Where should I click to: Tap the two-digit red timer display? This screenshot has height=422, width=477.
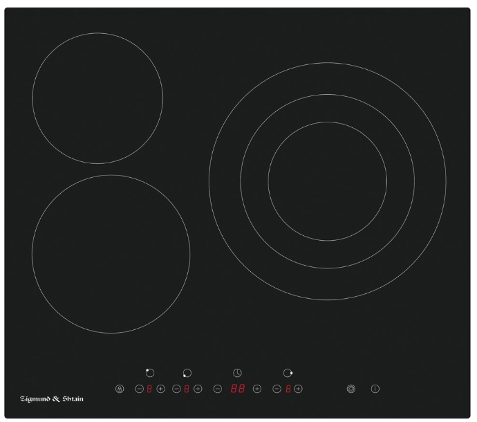pos(237,389)
